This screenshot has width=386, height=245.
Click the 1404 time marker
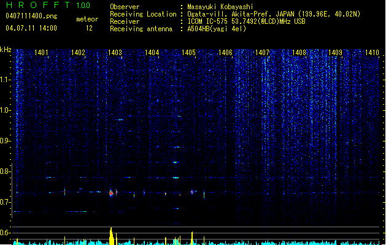pos(152,52)
